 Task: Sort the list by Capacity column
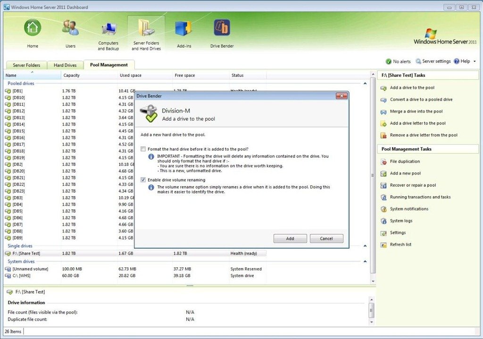click(x=89, y=75)
